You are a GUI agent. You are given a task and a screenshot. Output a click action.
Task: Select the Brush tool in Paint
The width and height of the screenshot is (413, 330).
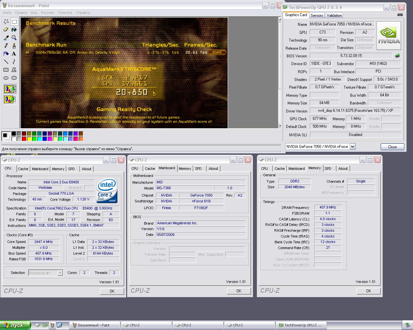(14, 46)
